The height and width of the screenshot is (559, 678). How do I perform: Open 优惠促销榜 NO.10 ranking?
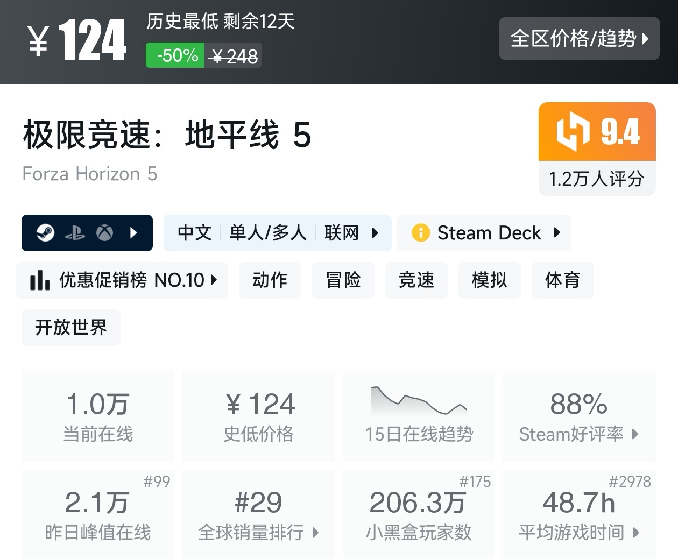[x=123, y=280]
